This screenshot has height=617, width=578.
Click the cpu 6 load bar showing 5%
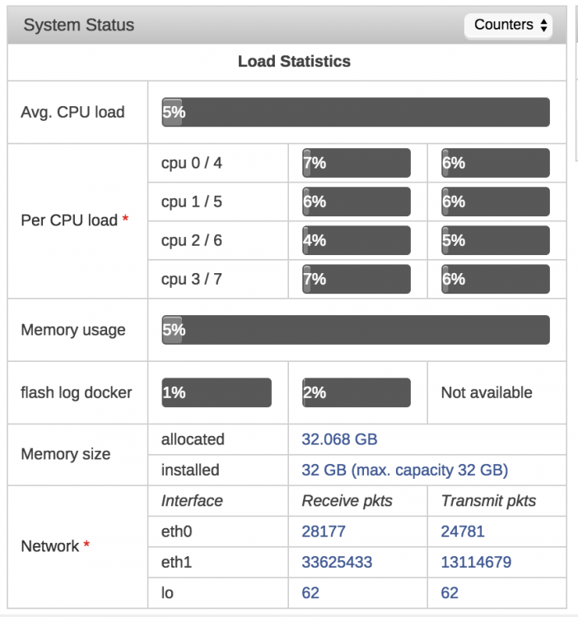click(496, 240)
